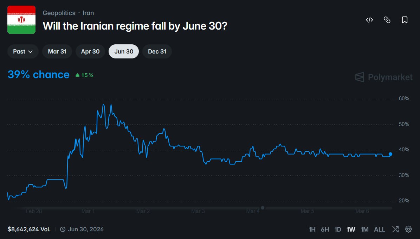
Task: Open the embed code icon
Action: [369, 20]
